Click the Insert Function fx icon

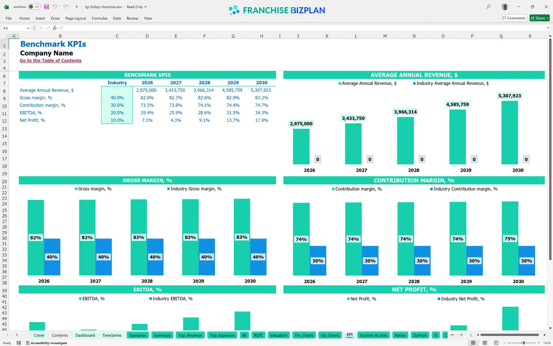coord(54,28)
